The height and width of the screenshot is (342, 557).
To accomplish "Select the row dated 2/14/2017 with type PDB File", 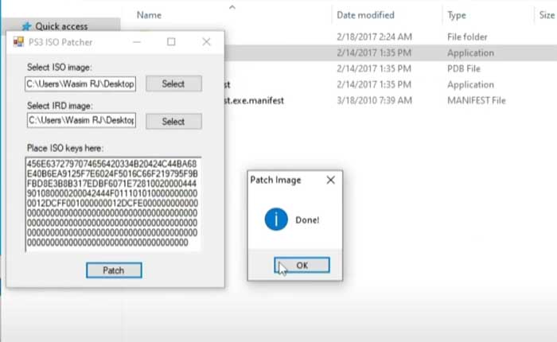I will coord(391,68).
